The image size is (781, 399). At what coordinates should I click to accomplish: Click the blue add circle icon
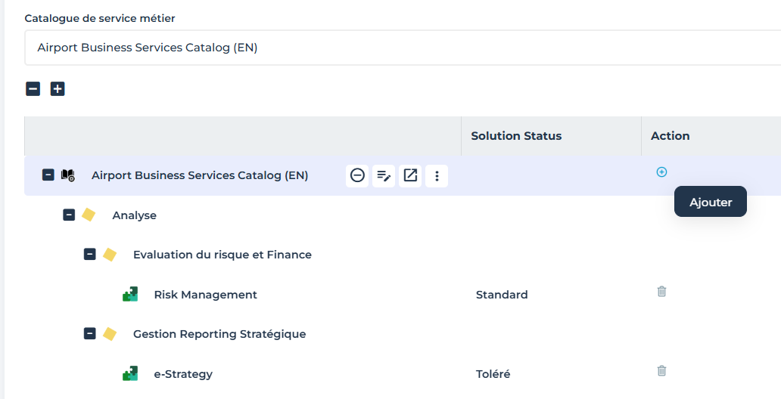coord(661,172)
